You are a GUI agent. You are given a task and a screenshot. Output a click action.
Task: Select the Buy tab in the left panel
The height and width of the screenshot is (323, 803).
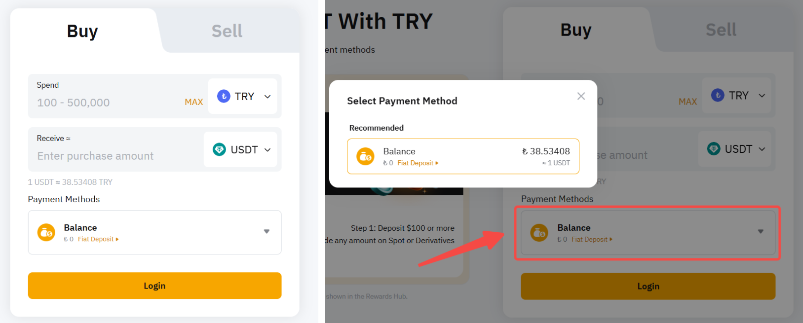(x=82, y=31)
